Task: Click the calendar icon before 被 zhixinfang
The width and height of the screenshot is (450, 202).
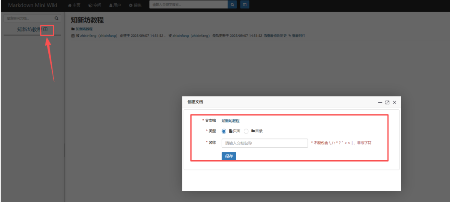Action: tap(73, 35)
